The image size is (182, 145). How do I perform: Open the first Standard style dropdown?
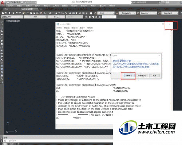[x=149, y=13]
